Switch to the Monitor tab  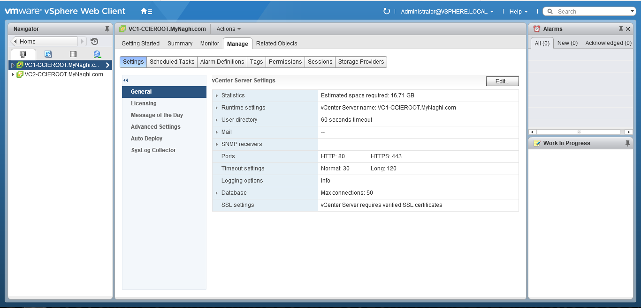210,44
